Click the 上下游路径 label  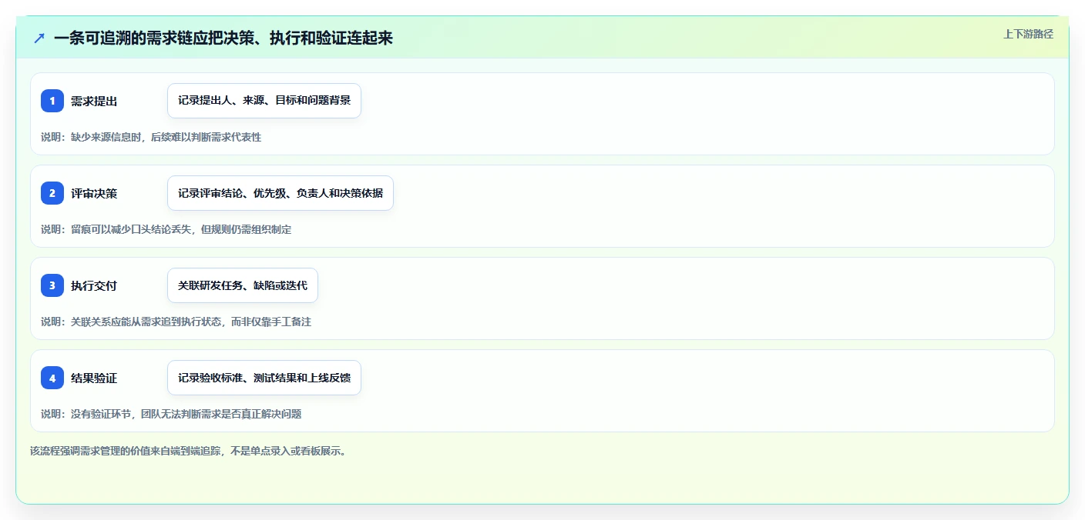tap(1028, 34)
